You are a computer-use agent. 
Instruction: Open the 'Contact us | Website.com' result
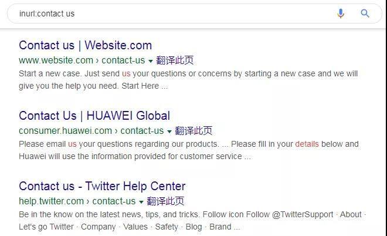coord(86,45)
